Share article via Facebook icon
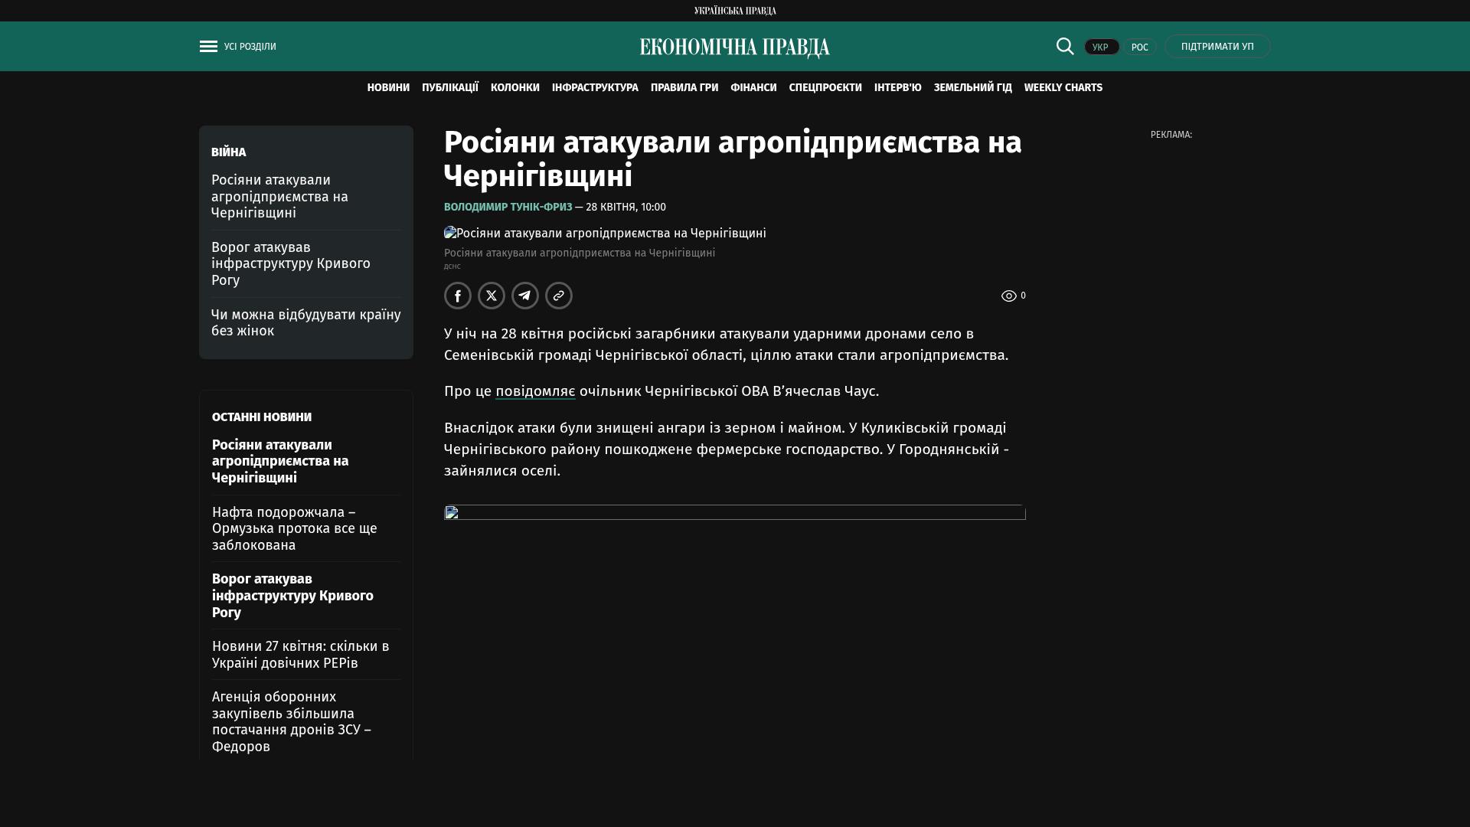 click(458, 296)
